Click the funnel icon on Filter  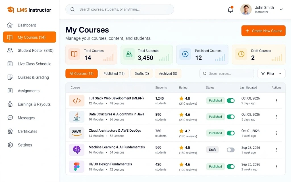pos(263,74)
